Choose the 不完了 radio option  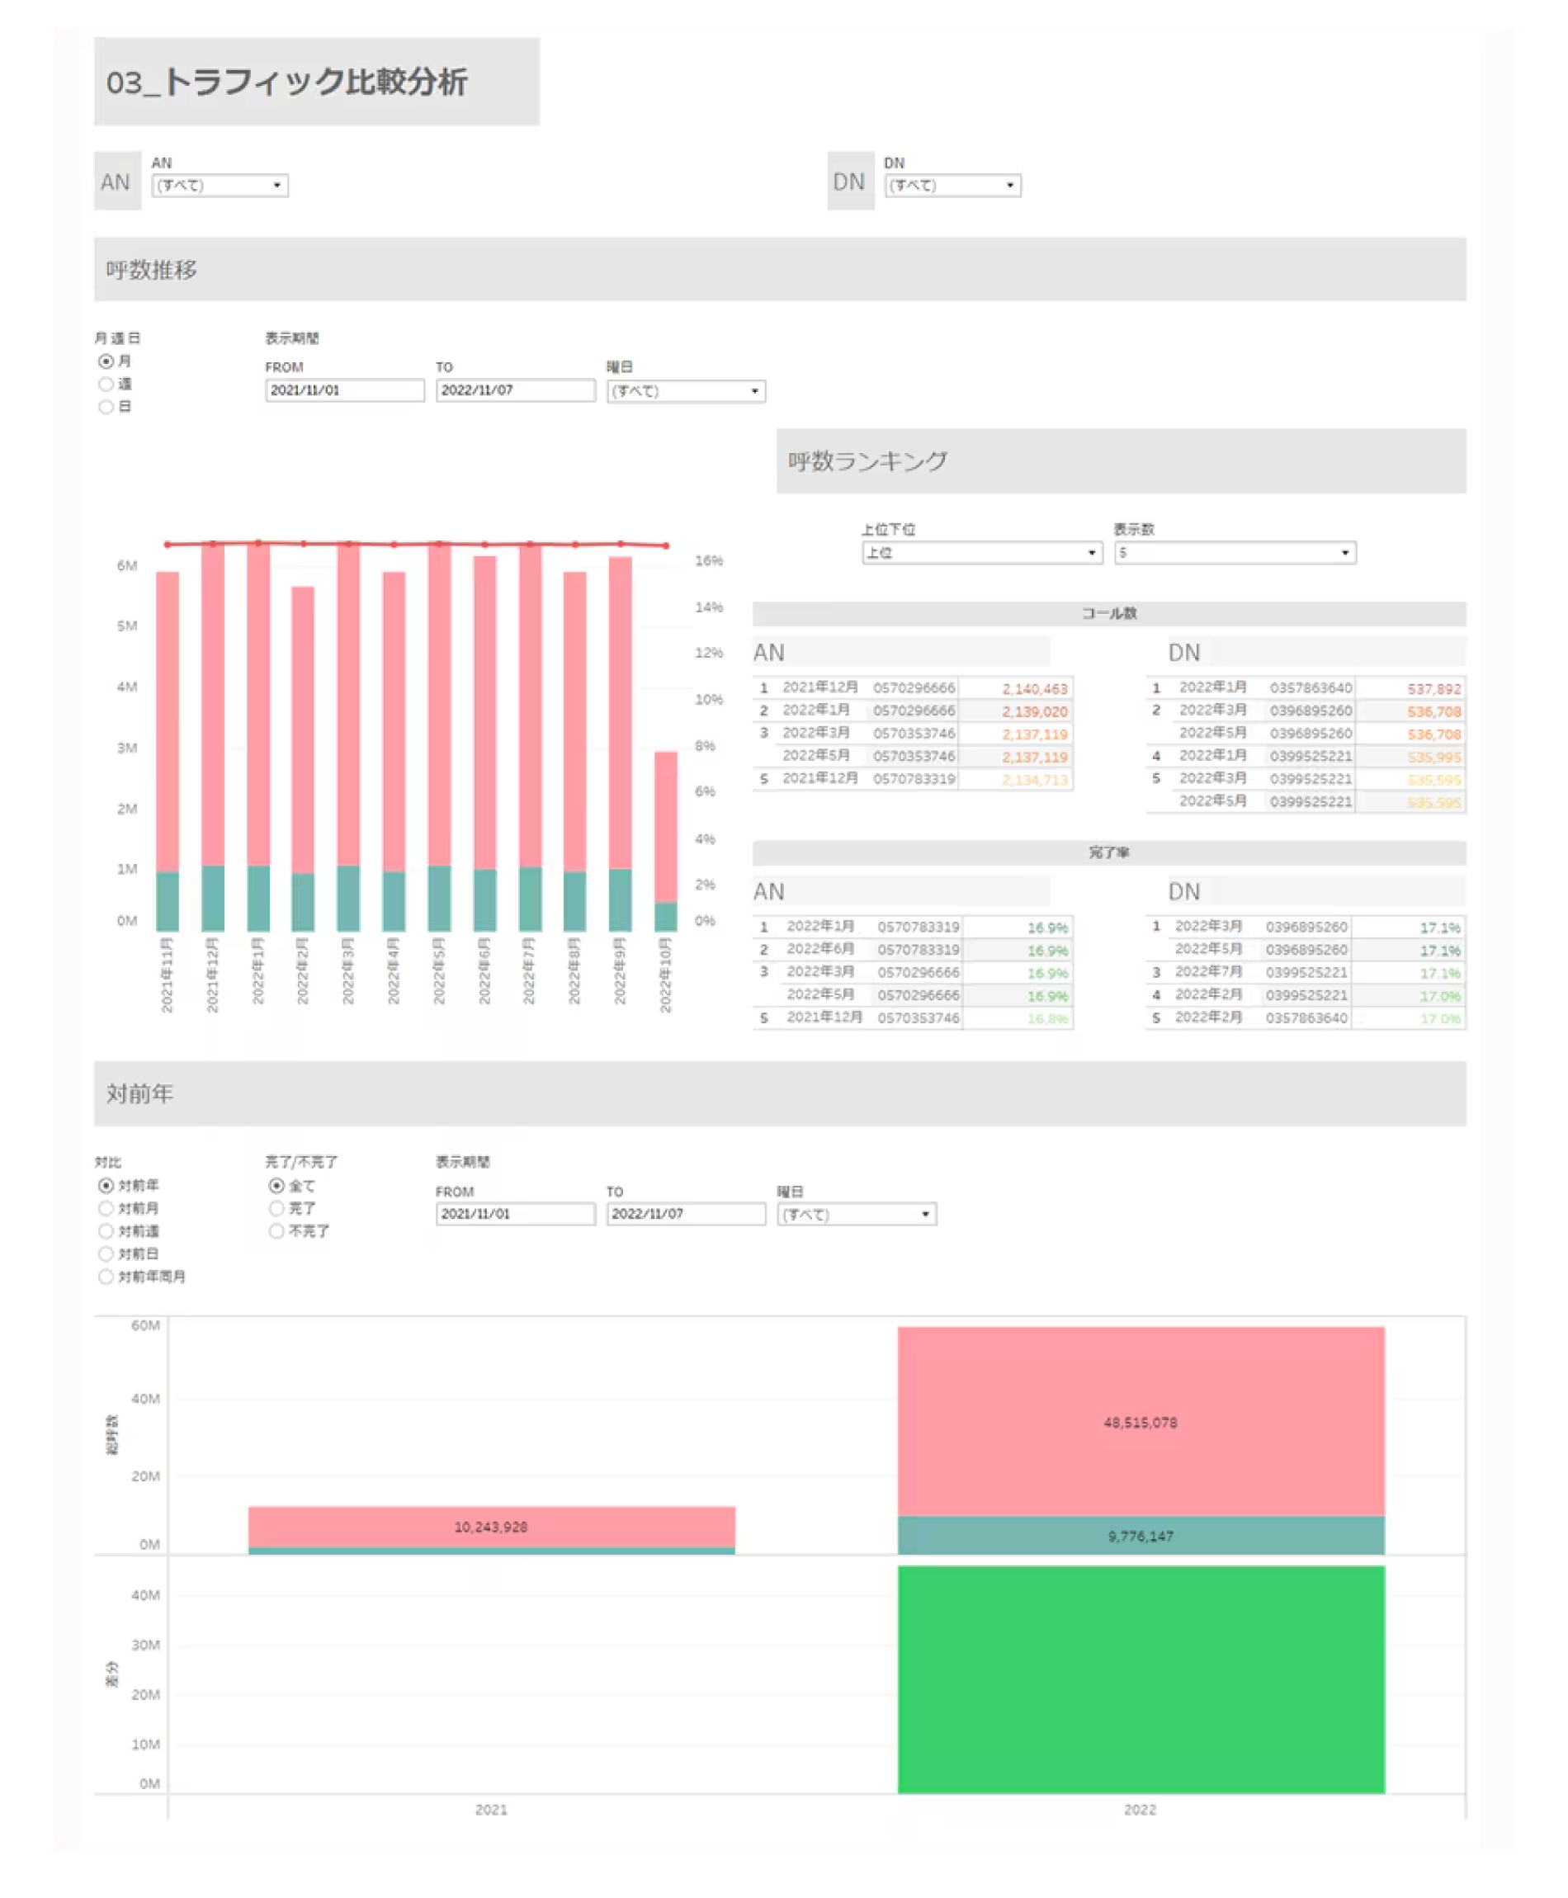tap(276, 1230)
